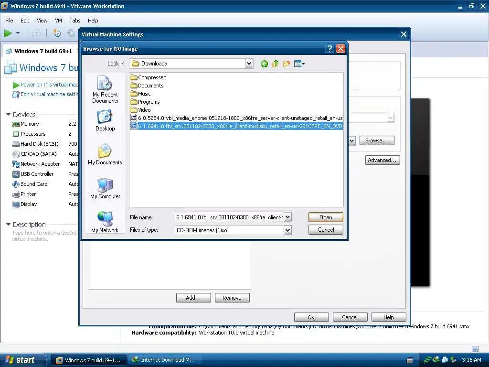Click Cancel in Virtual Machine Settings

[x=350, y=317]
